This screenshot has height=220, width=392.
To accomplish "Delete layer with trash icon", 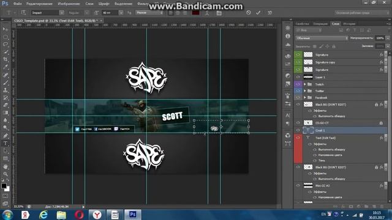I will 382,207.
